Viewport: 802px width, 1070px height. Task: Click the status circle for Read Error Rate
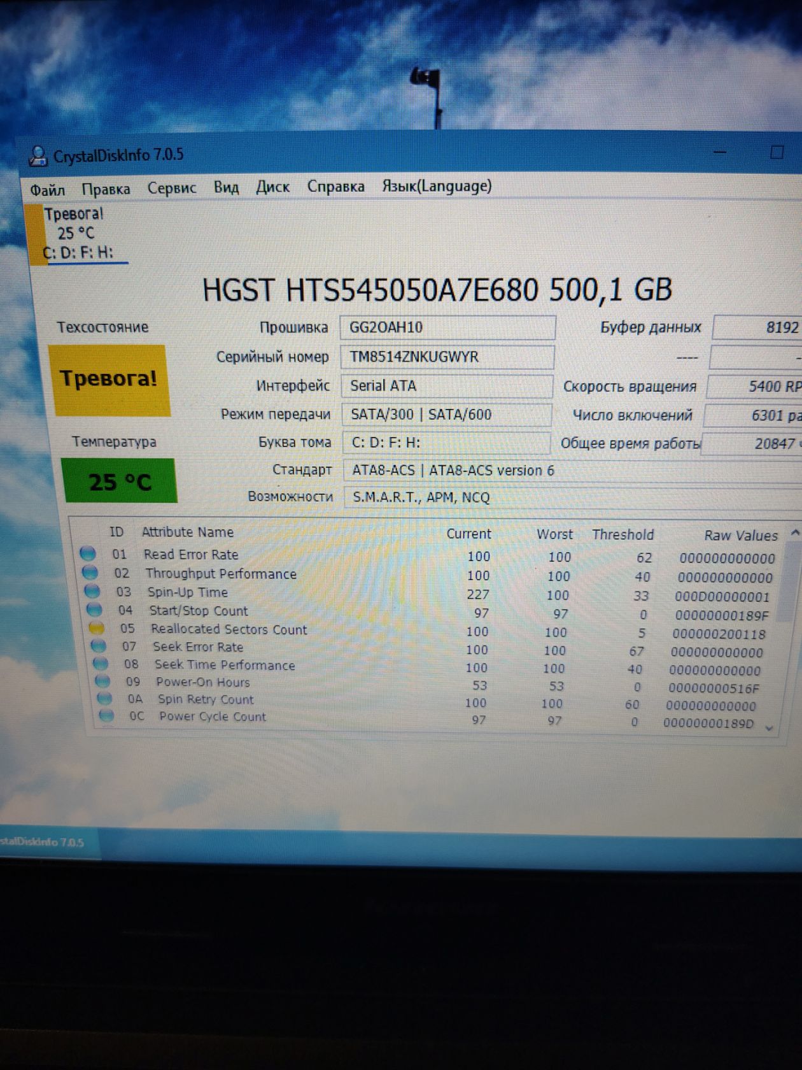pyautogui.click(x=88, y=553)
